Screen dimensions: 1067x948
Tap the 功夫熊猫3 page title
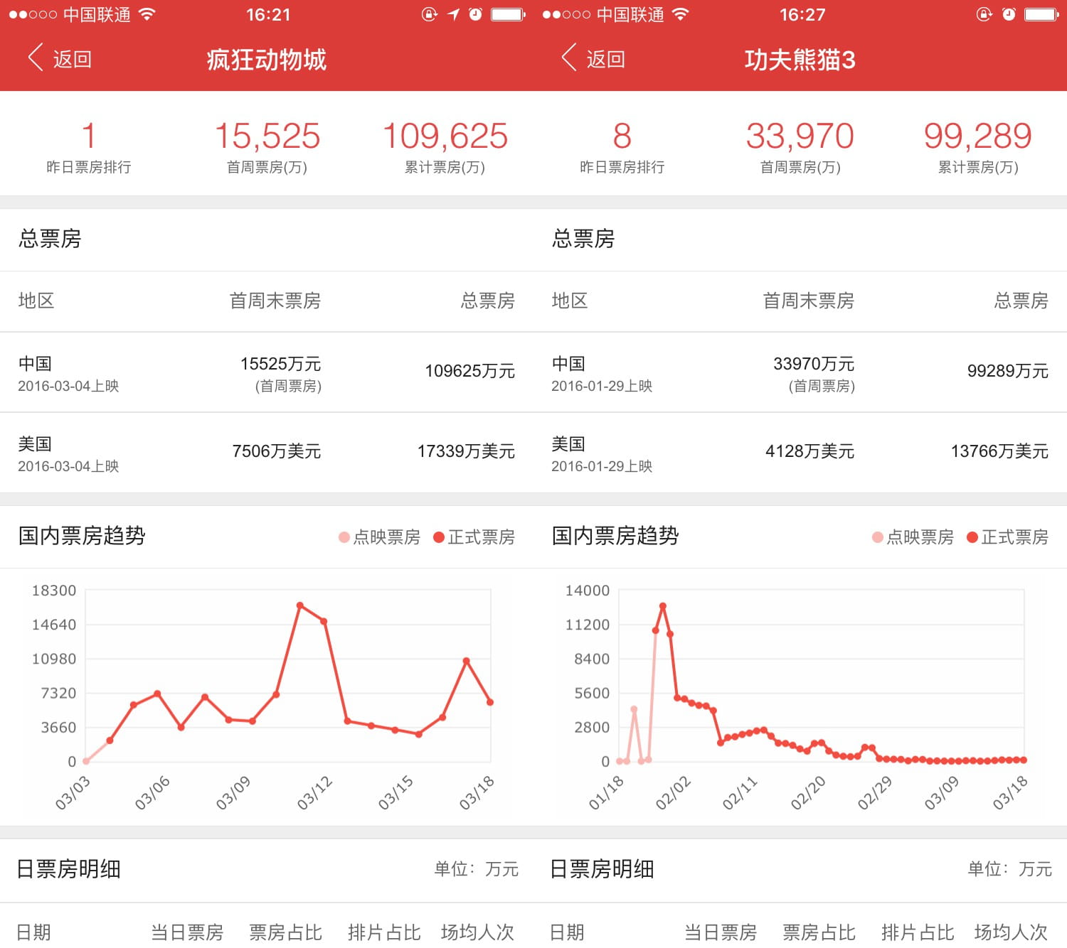[800, 60]
